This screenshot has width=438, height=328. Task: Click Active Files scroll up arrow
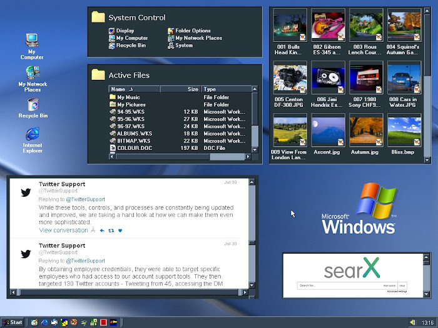point(255,89)
